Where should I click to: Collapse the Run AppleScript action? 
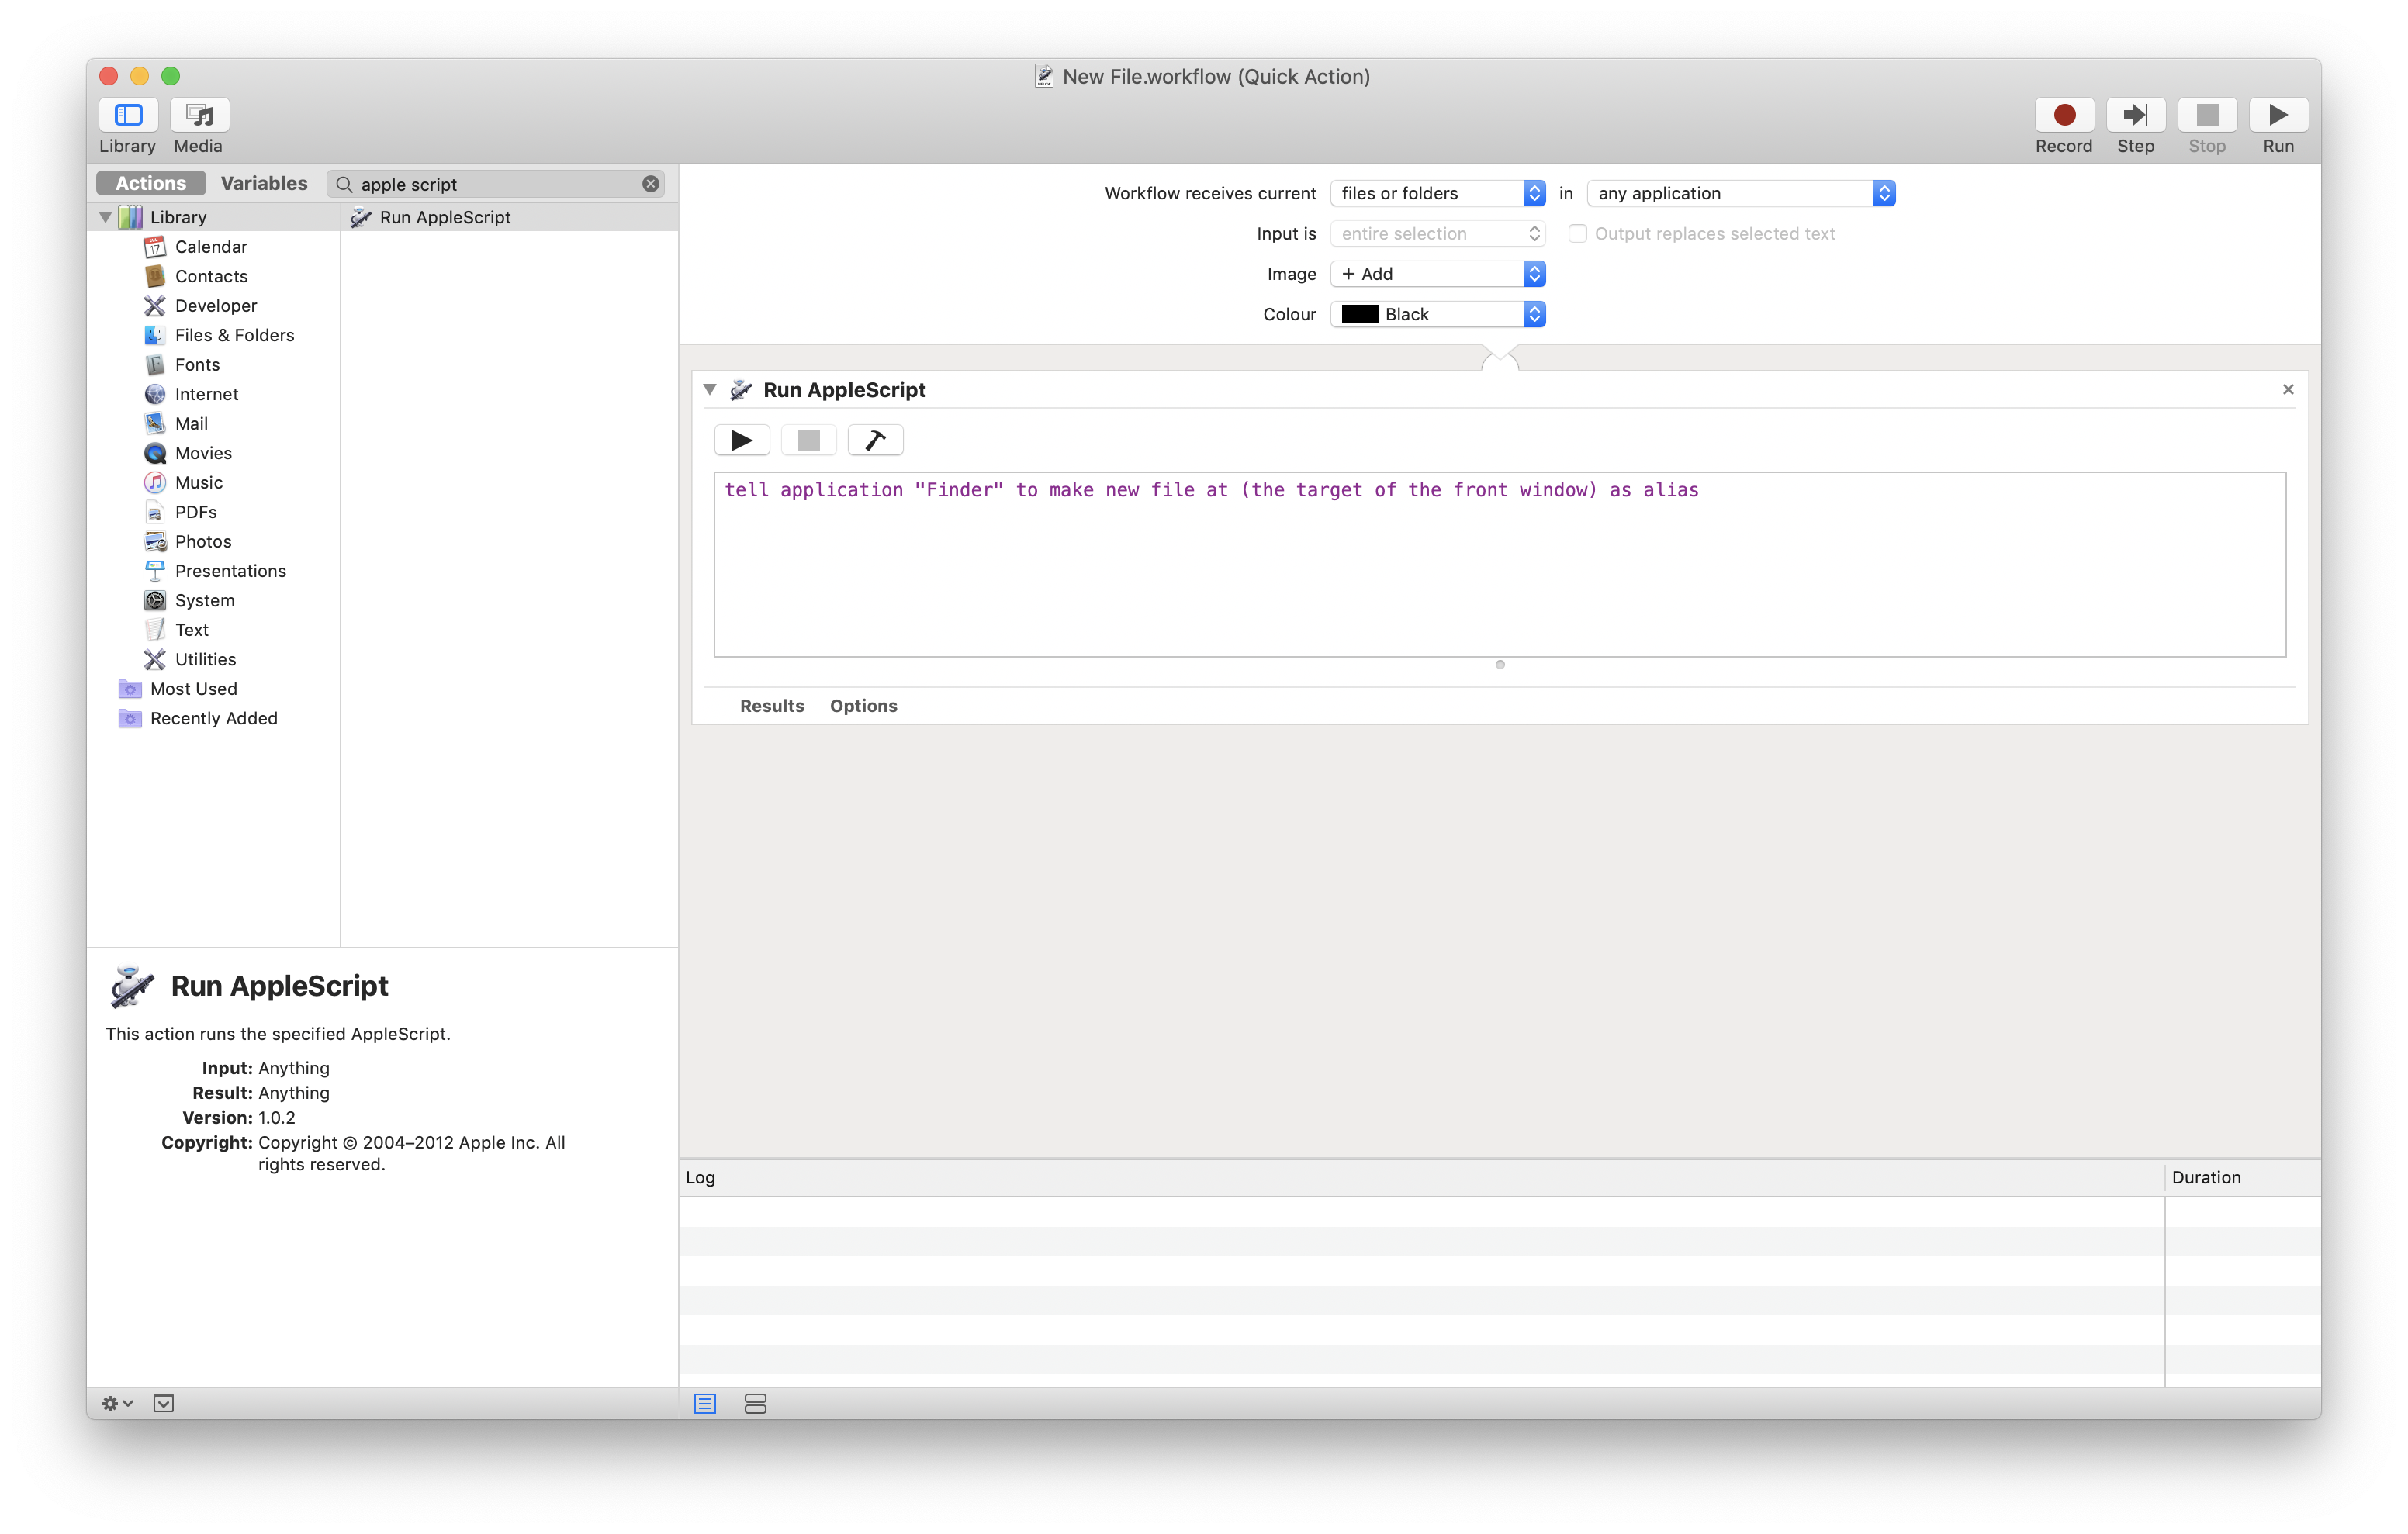tap(709, 390)
